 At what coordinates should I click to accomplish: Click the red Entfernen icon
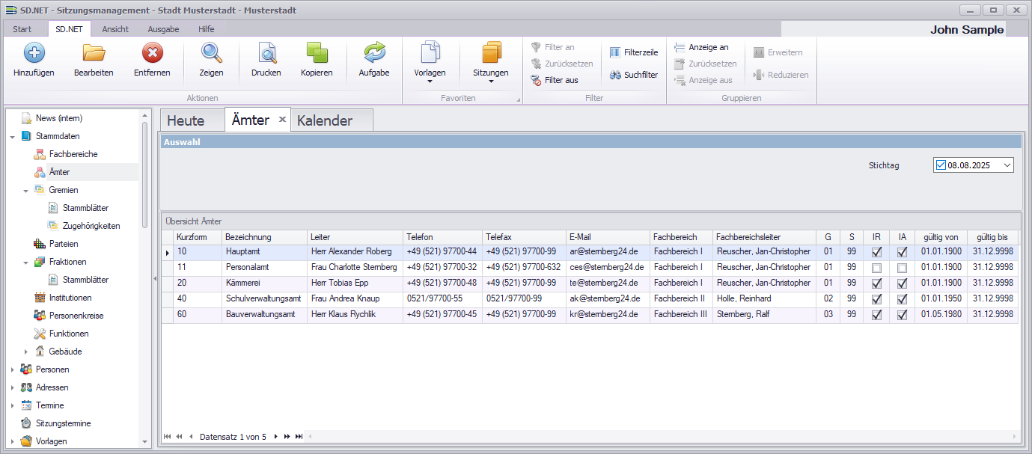tap(152, 53)
